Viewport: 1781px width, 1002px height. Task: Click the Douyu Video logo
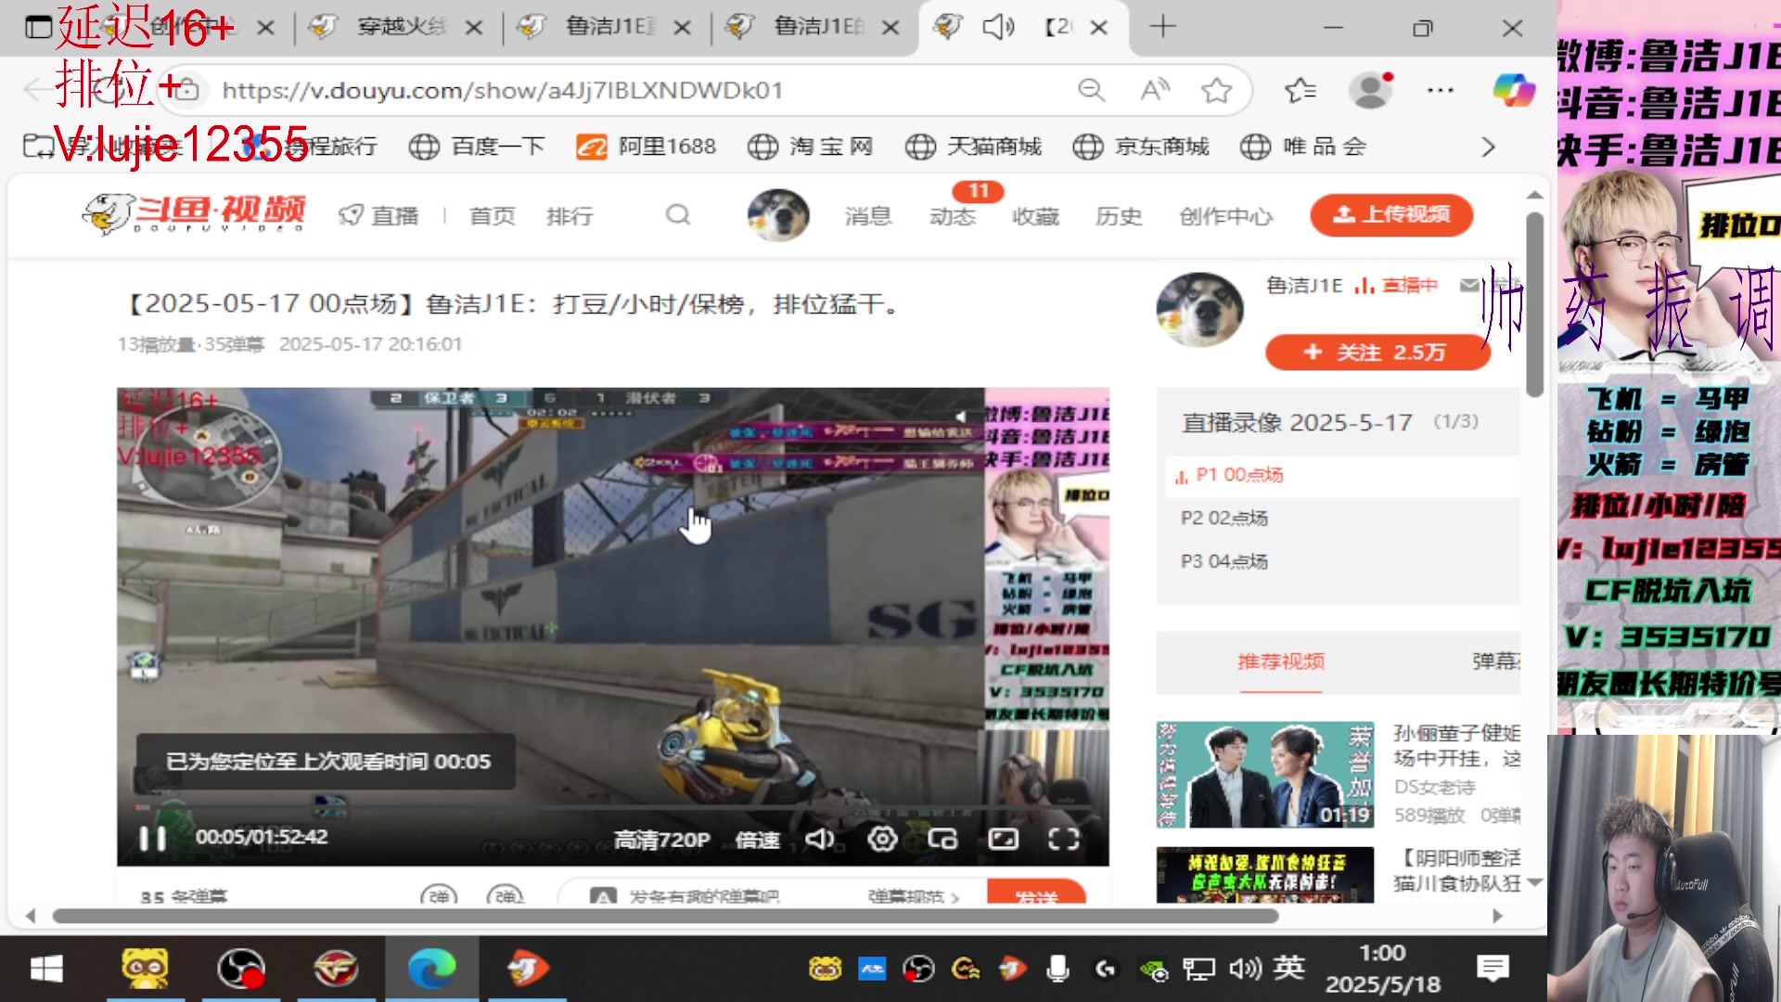[x=194, y=213]
